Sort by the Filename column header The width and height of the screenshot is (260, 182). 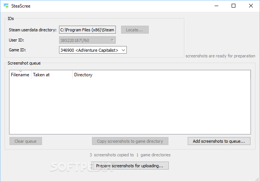20,75
